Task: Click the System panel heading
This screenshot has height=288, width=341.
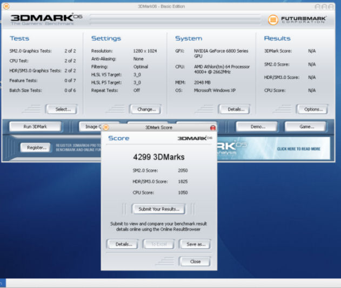Action: 189,38
